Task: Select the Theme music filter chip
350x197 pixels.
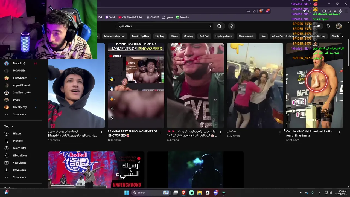Action: click(246, 36)
